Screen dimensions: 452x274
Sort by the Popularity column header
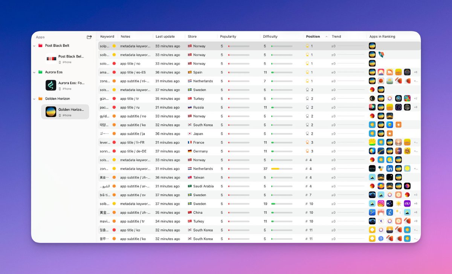pyautogui.click(x=228, y=37)
